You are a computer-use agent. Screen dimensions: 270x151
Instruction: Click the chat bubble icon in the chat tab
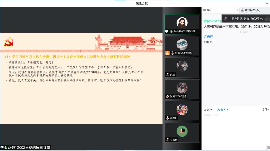[204, 10]
